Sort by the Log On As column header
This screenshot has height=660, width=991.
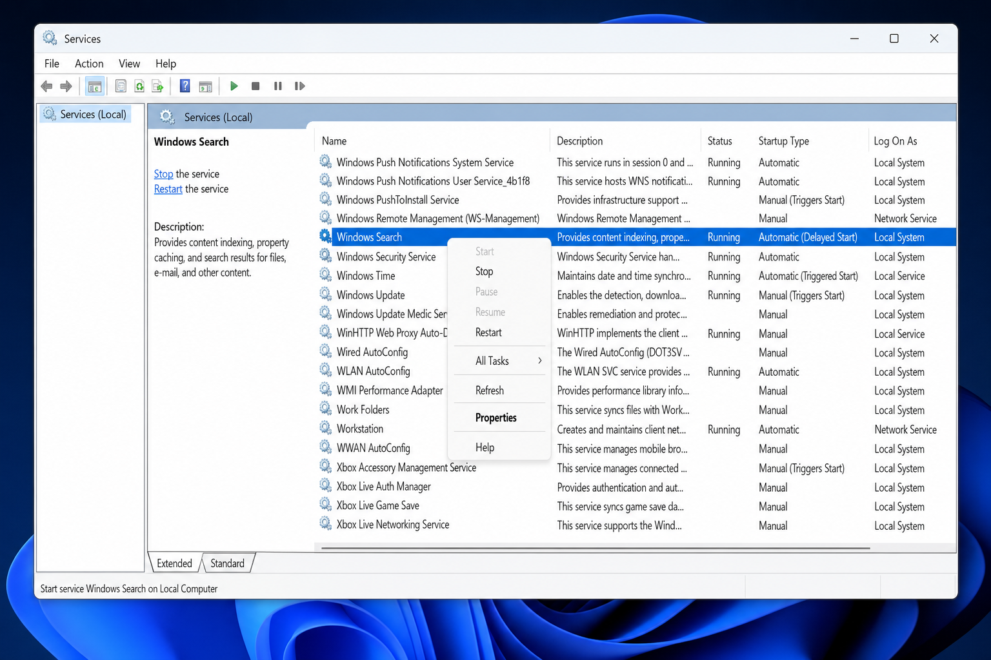point(911,141)
